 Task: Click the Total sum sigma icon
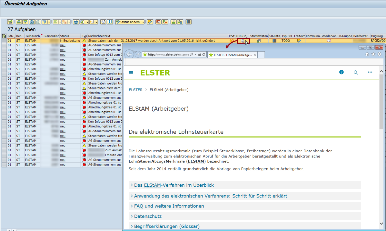[x=55, y=22]
